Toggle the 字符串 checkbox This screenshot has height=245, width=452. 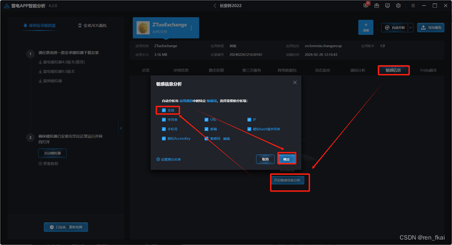pyautogui.click(x=164, y=120)
